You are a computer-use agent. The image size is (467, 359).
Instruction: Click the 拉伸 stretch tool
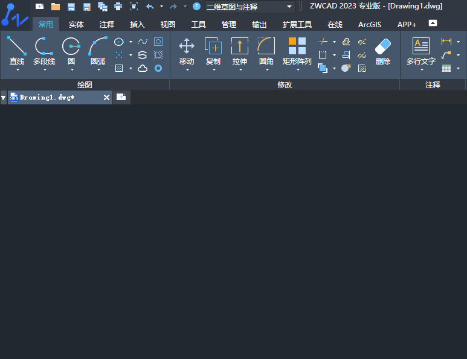(x=240, y=51)
